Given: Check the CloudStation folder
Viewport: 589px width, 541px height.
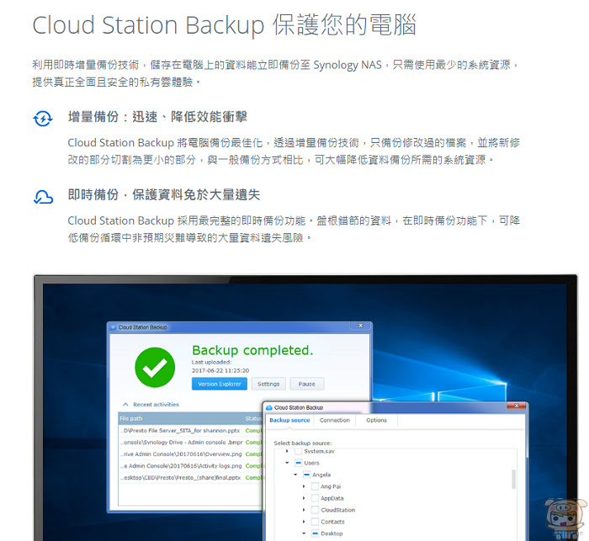Looking at the screenshot, I should [x=315, y=510].
